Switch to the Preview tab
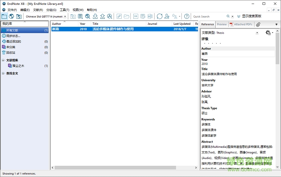Screen dimensions: 281x177 (222, 24)
